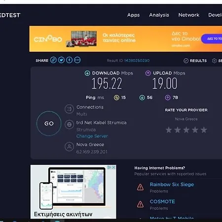Open the Apps menu
Viewport: 222px width, 222px height.
(133, 15)
